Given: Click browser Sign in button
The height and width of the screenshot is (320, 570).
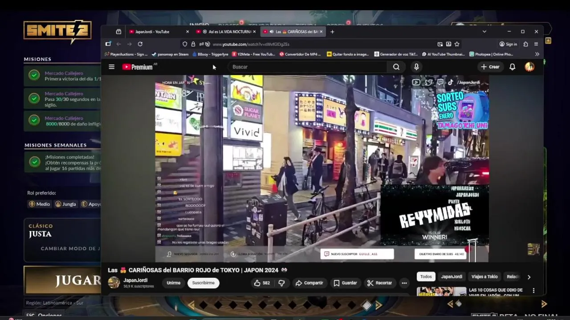Looking at the screenshot, I should pyautogui.click(x=508, y=44).
